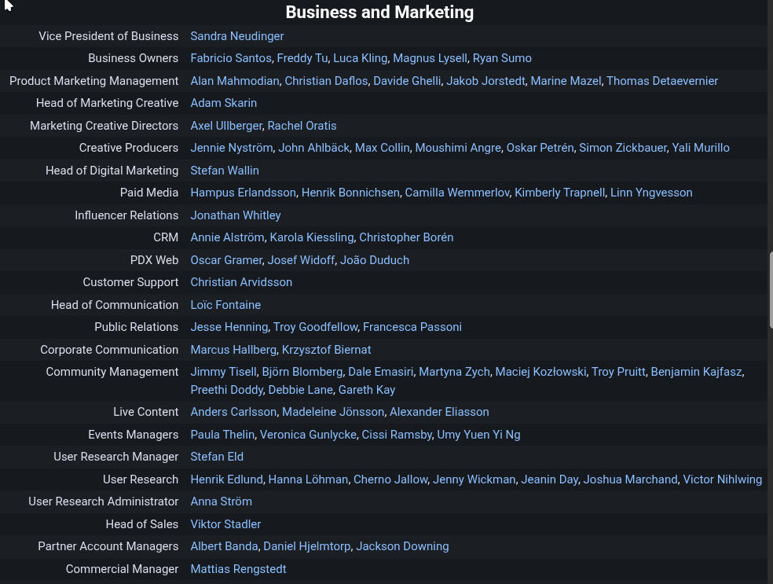Open Moushimi Angre's page
This screenshot has height=584, width=773.
coord(458,148)
